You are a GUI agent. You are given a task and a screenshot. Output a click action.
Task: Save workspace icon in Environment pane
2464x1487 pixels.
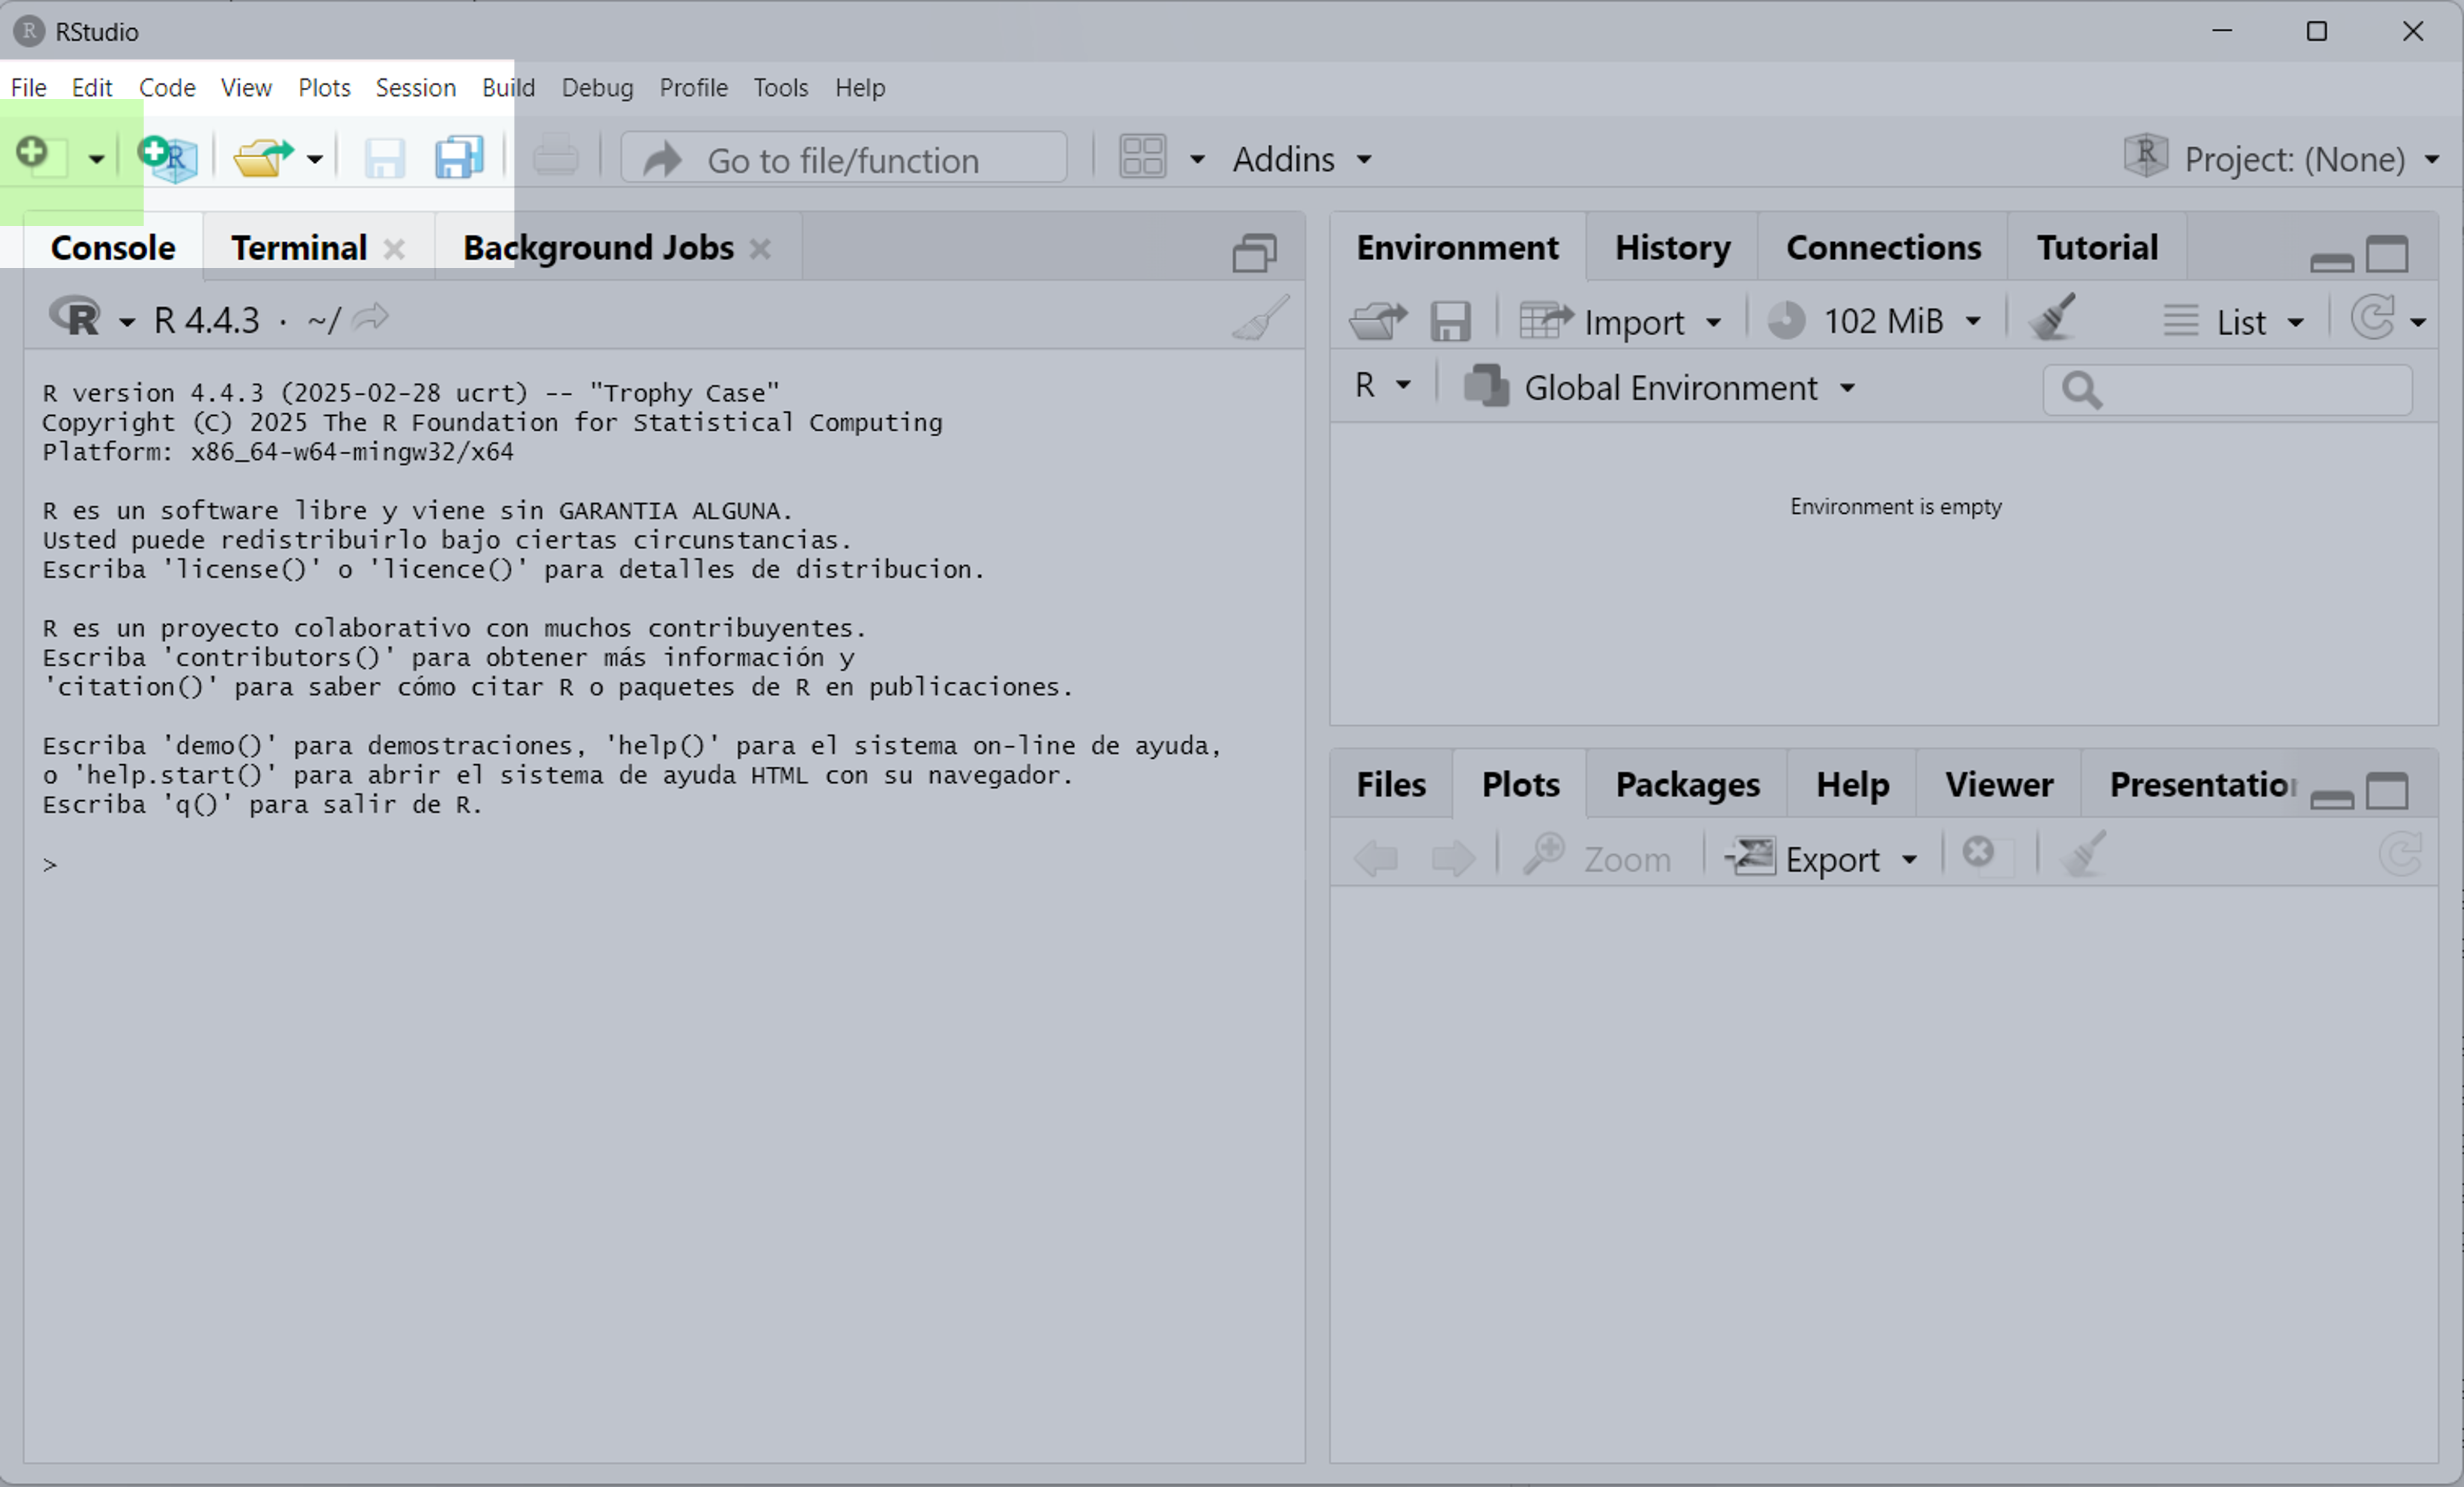point(1450,321)
